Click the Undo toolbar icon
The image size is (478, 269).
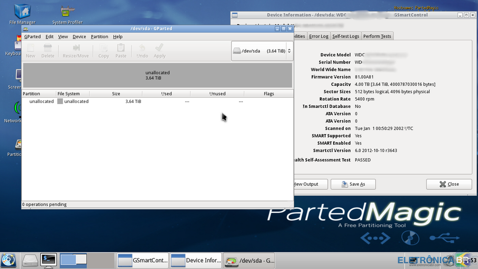click(142, 51)
